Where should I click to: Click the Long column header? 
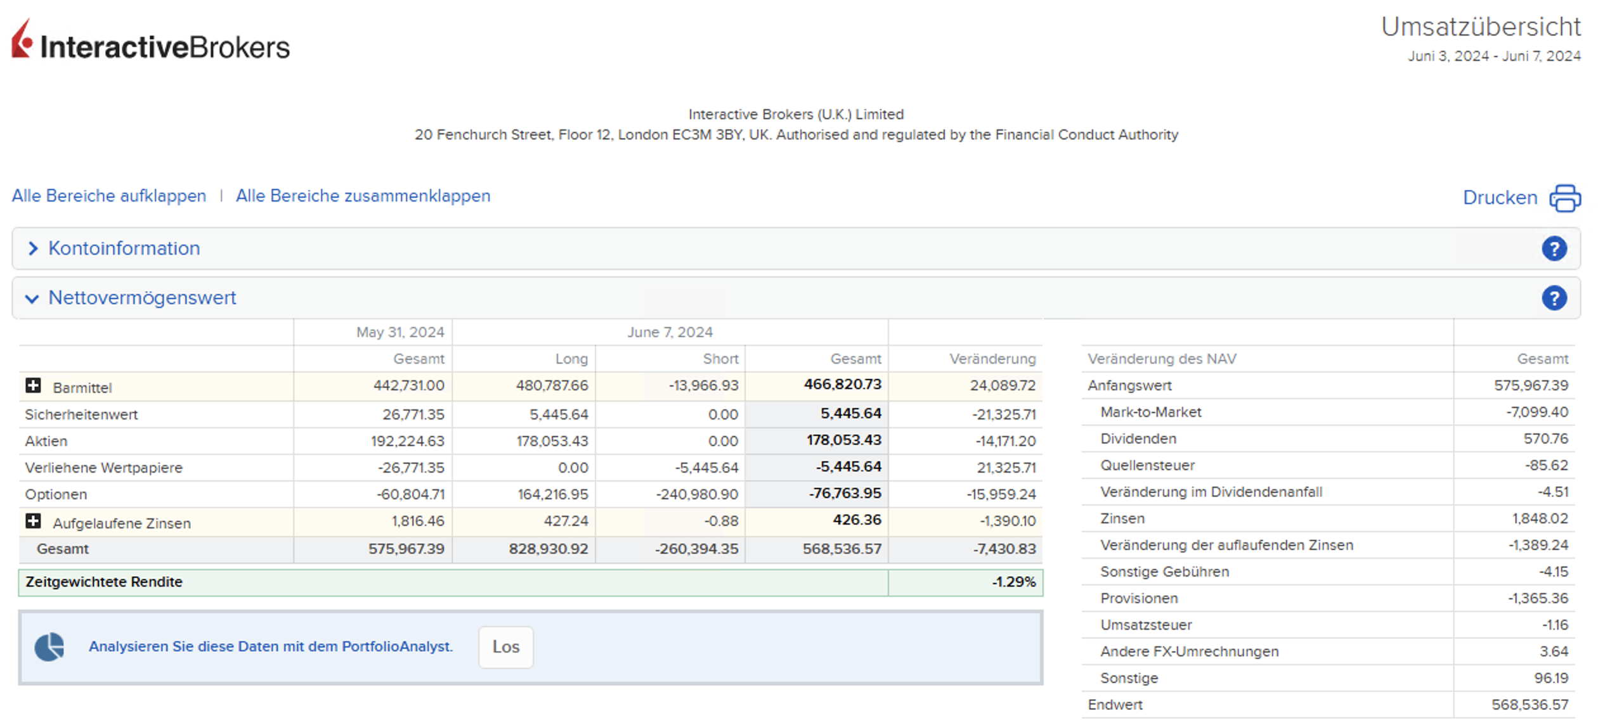tap(571, 359)
